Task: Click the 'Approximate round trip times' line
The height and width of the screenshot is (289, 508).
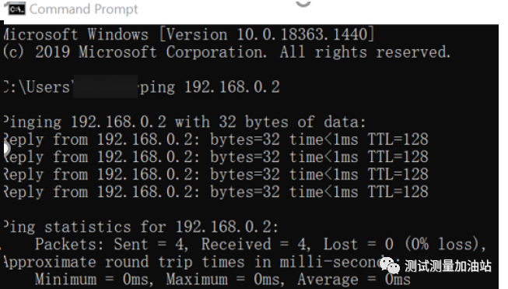Action: point(194,262)
